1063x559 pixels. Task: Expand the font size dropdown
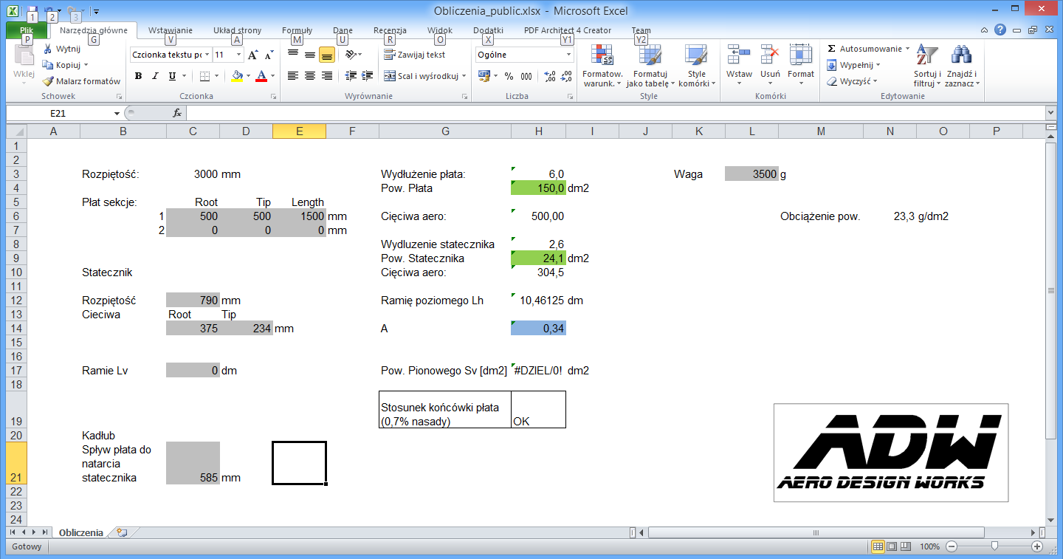(238, 55)
